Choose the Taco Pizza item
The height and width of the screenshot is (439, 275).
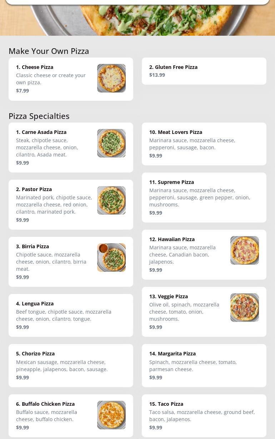click(204, 415)
